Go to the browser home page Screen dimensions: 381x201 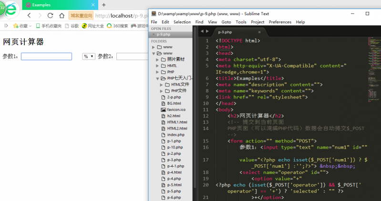point(62,15)
